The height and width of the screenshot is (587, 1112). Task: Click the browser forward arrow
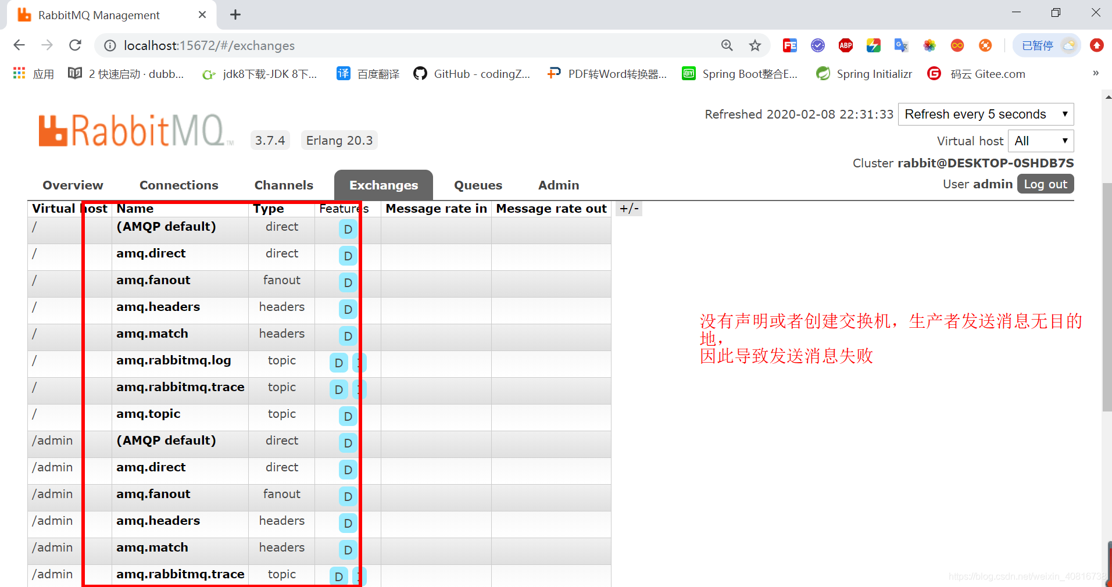47,45
